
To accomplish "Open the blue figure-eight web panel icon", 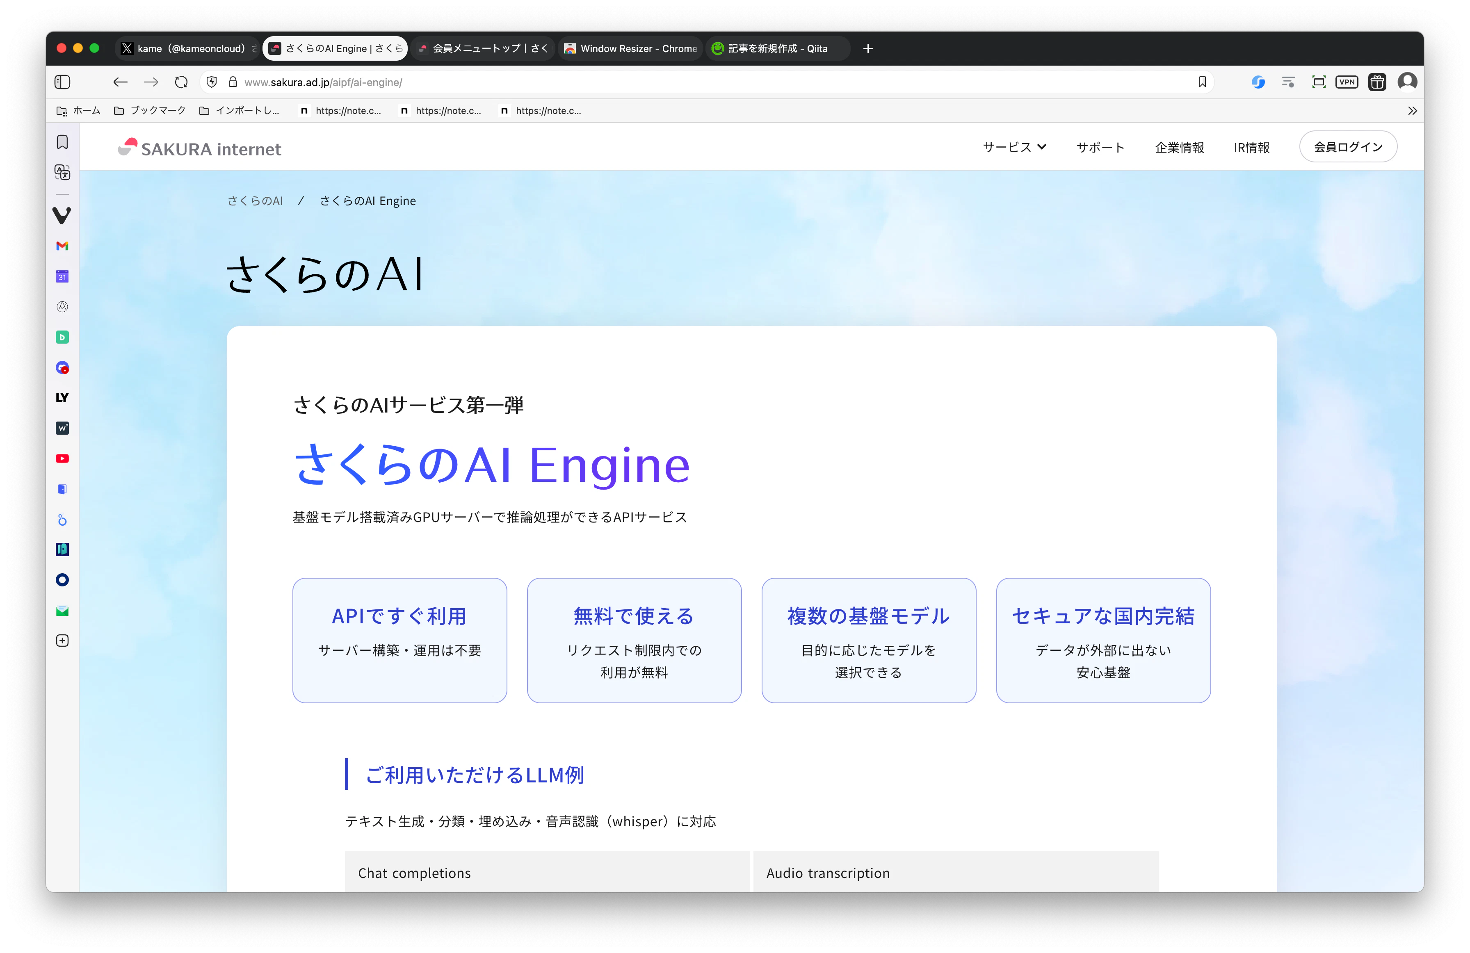I will (x=62, y=520).
